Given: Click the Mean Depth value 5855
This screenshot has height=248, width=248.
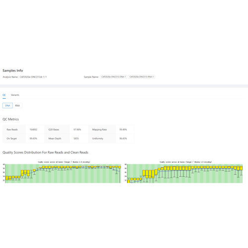Looking at the screenshot, I should click(76, 138).
